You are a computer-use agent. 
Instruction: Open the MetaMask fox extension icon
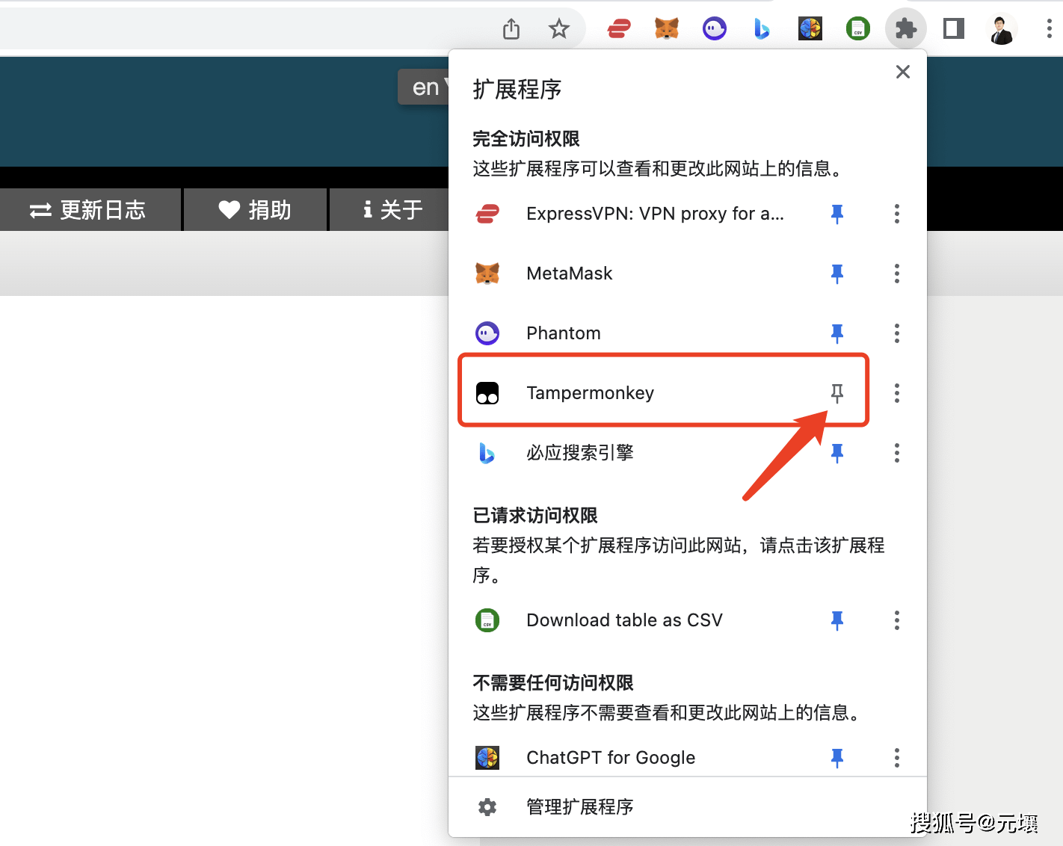pyautogui.click(x=666, y=28)
